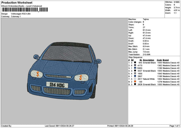Screen dimensions: 181x128
Task: Click the EndY value '0.00 in'
Action: (x=146, y=44)
